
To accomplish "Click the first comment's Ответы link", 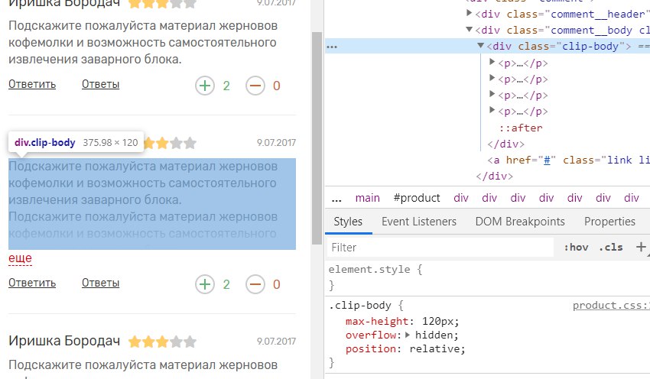I will 100,84.
